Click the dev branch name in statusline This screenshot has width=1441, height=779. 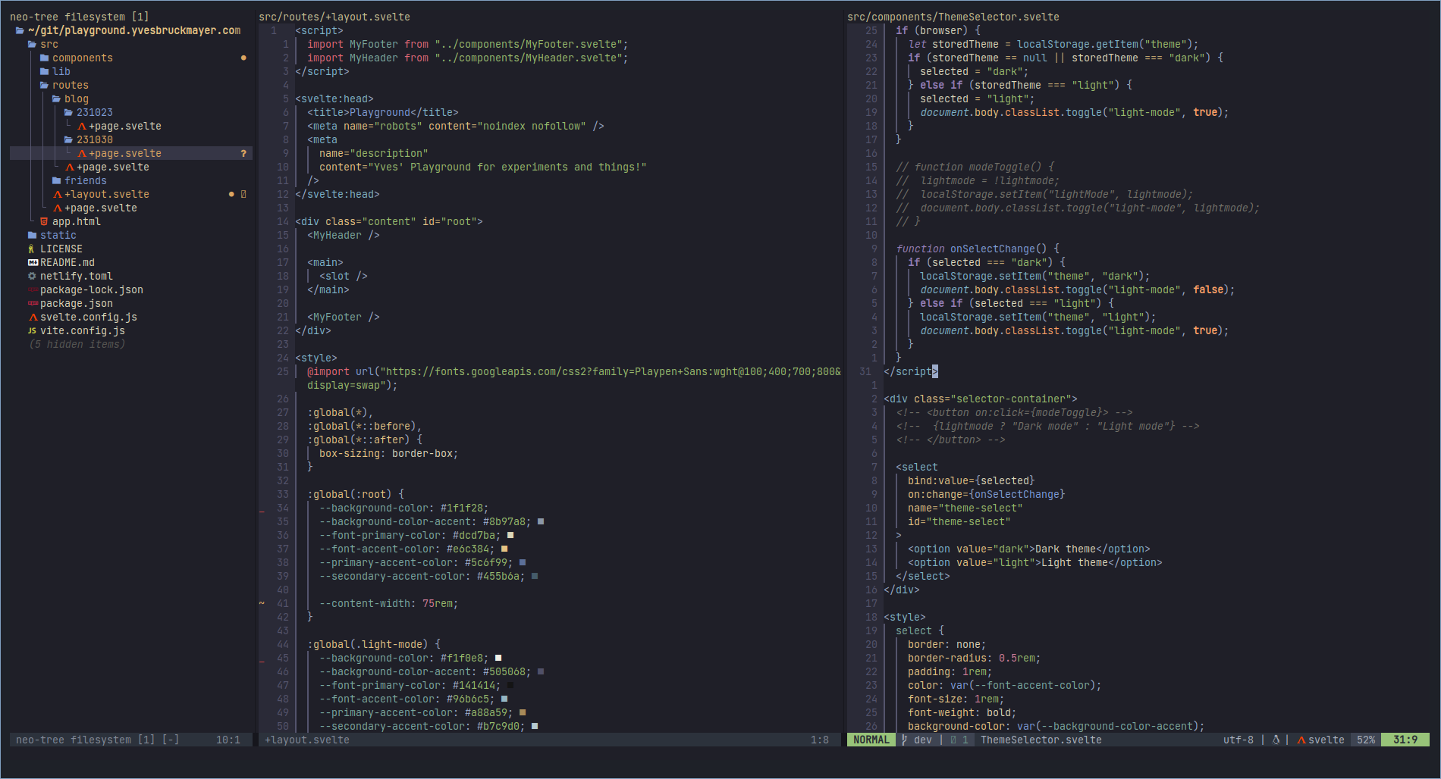pos(923,740)
